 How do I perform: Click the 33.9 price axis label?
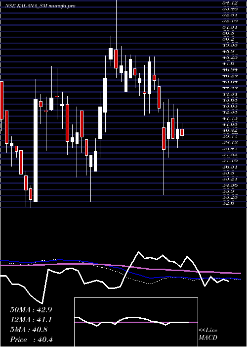(229, 191)
